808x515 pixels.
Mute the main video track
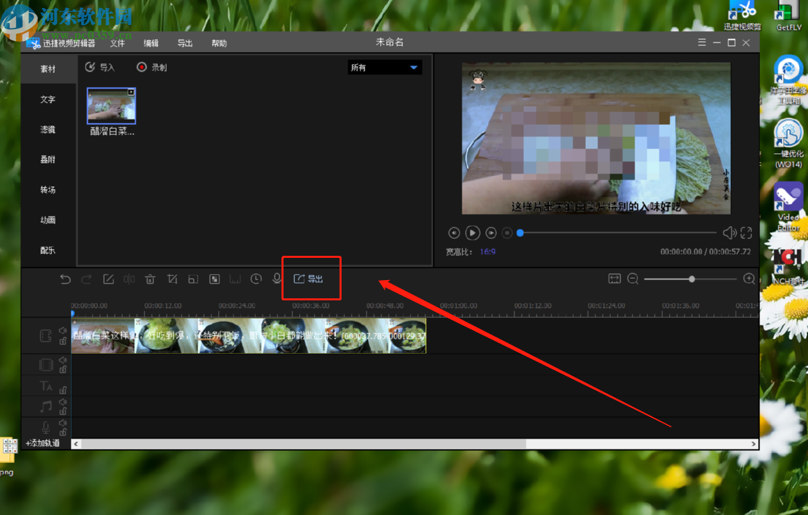click(x=63, y=331)
